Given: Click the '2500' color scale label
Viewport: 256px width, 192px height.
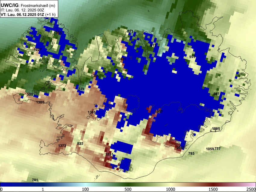Looking at the screenshot, I should [251, 189].
